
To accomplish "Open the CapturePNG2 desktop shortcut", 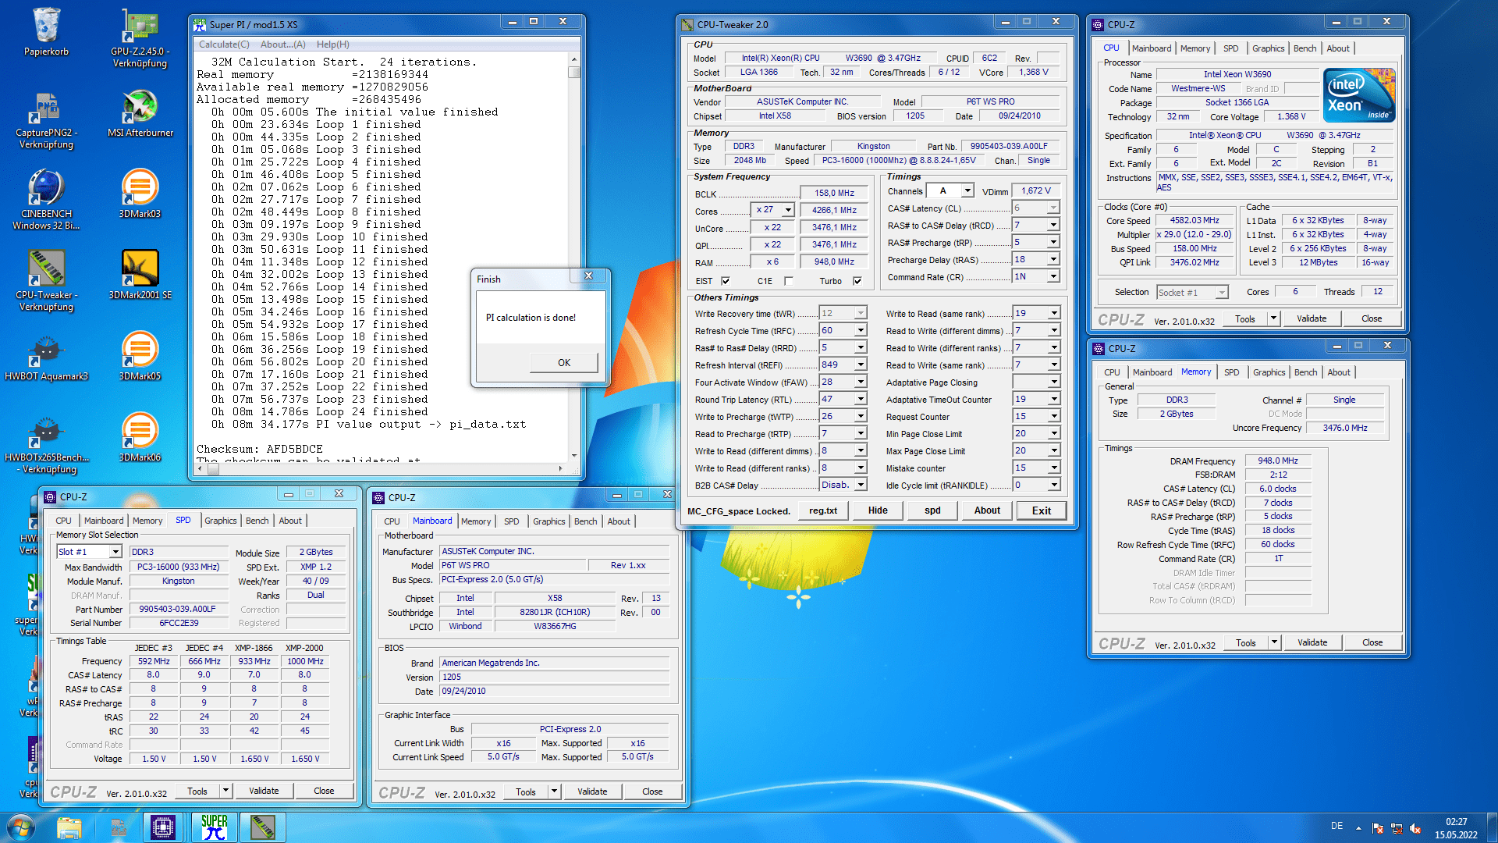I will point(46,119).
